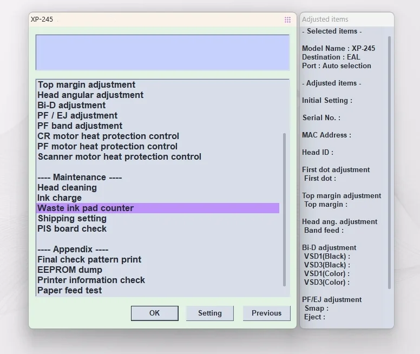Click Destination : EAL in Adjusted items
This screenshot has width=420, height=354.
click(331, 57)
